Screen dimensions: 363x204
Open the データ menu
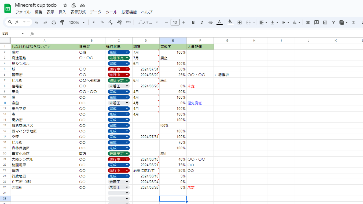(96, 12)
